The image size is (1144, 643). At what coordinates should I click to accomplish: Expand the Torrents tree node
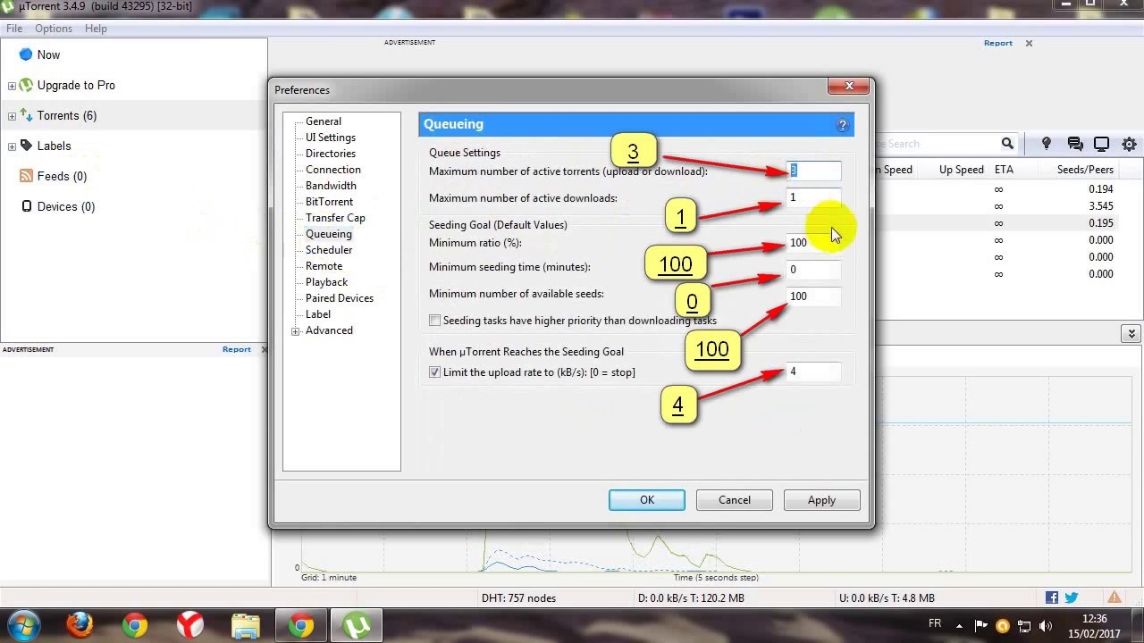click(x=12, y=116)
